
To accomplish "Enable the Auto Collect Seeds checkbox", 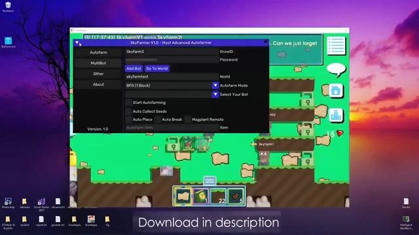I will click(x=128, y=112).
